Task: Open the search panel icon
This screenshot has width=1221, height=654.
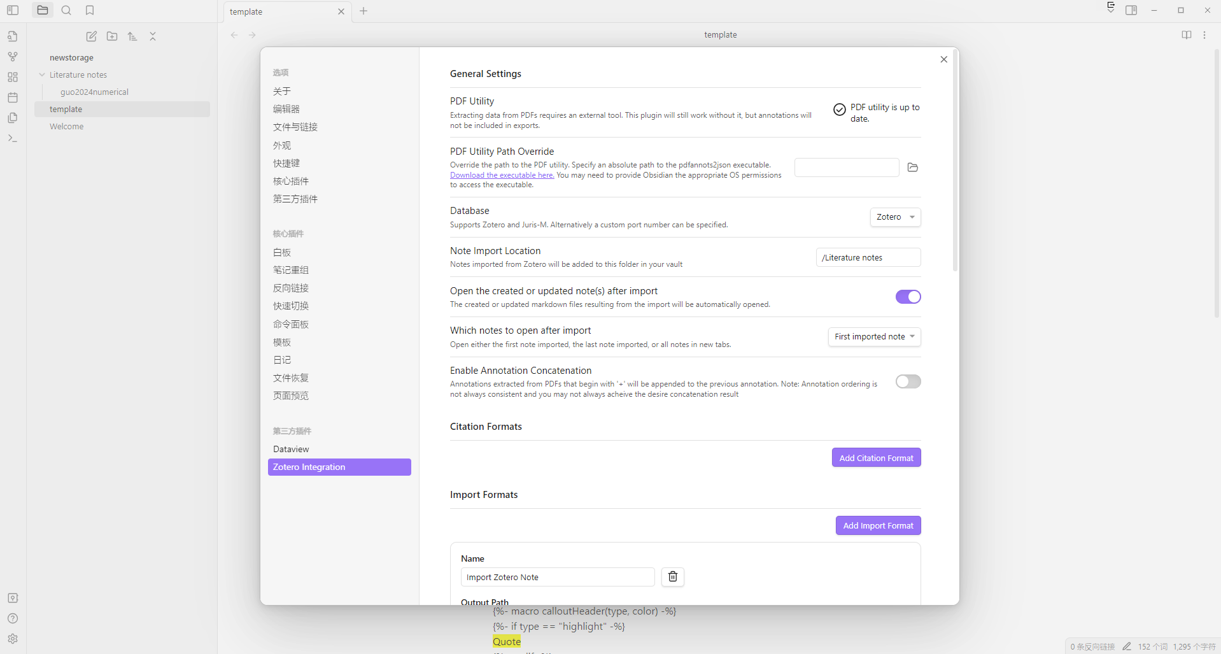Action: [x=66, y=10]
